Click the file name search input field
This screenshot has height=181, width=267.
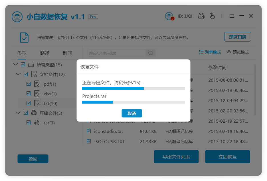point(116,53)
